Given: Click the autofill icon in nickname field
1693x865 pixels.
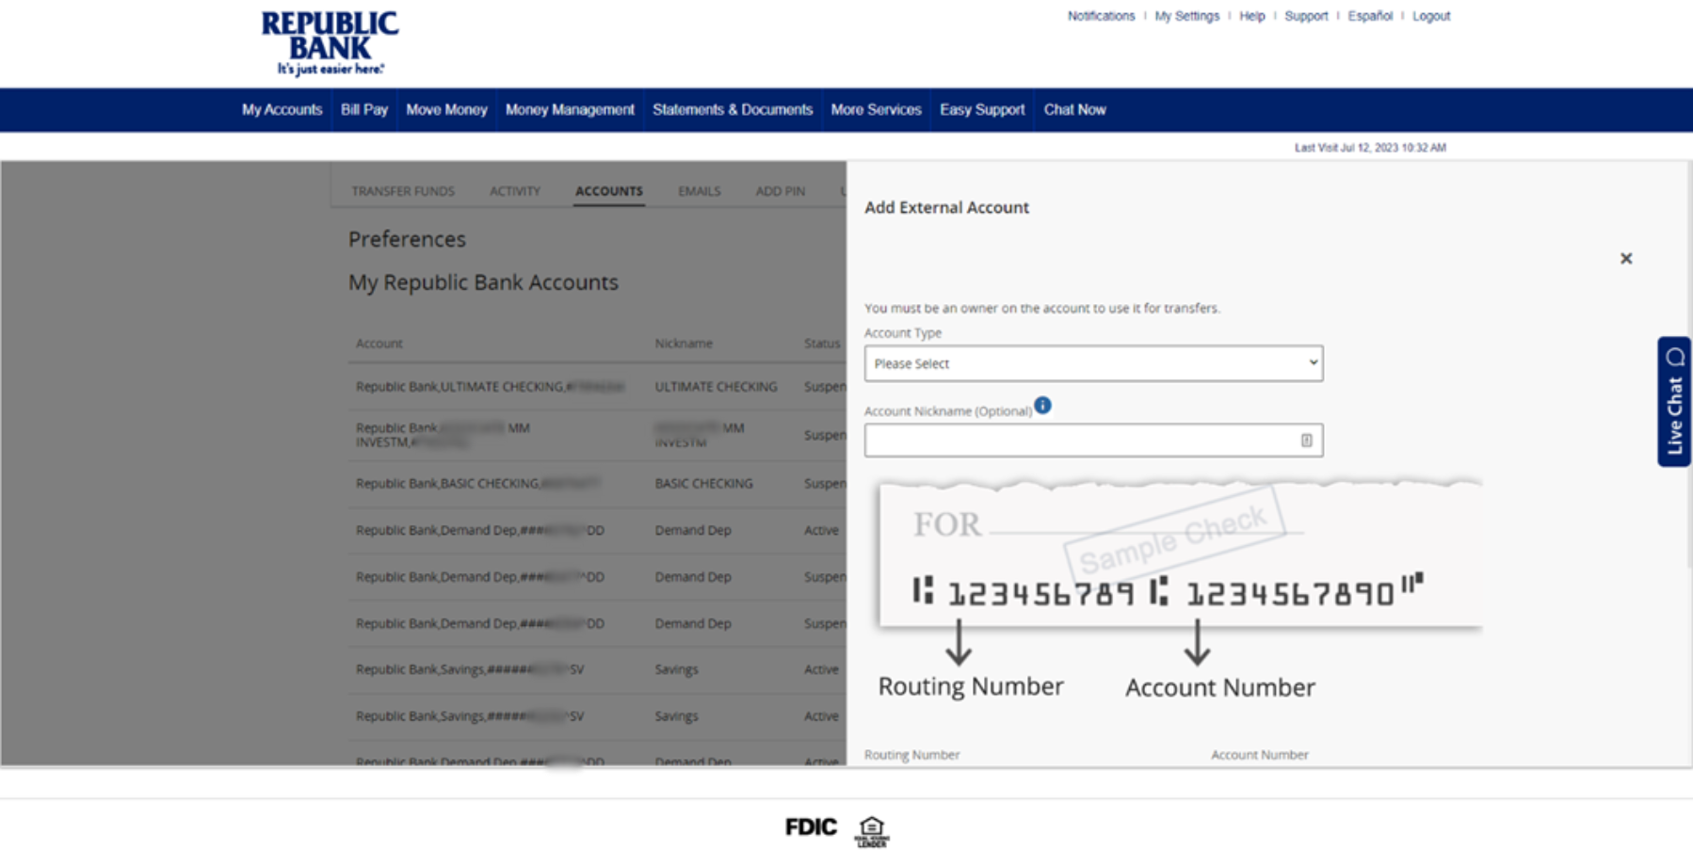Looking at the screenshot, I should coord(1306,441).
